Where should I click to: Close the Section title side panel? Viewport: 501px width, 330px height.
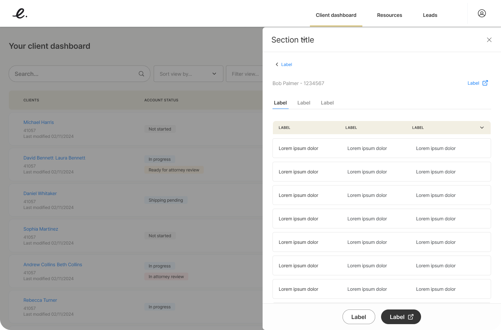click(x=489, y=40)
